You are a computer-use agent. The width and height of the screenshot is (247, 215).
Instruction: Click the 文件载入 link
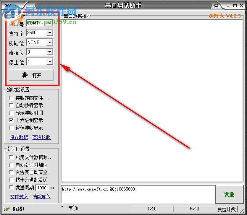[19, 197]
